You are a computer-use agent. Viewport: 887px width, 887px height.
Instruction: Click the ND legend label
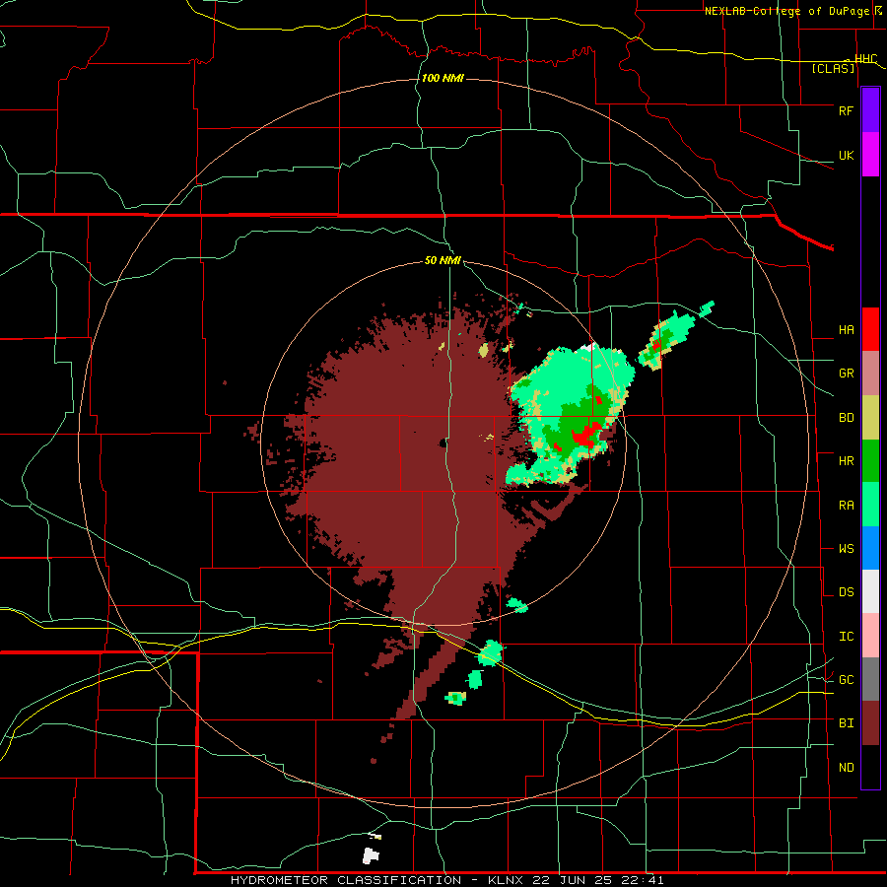coord(846,767)
